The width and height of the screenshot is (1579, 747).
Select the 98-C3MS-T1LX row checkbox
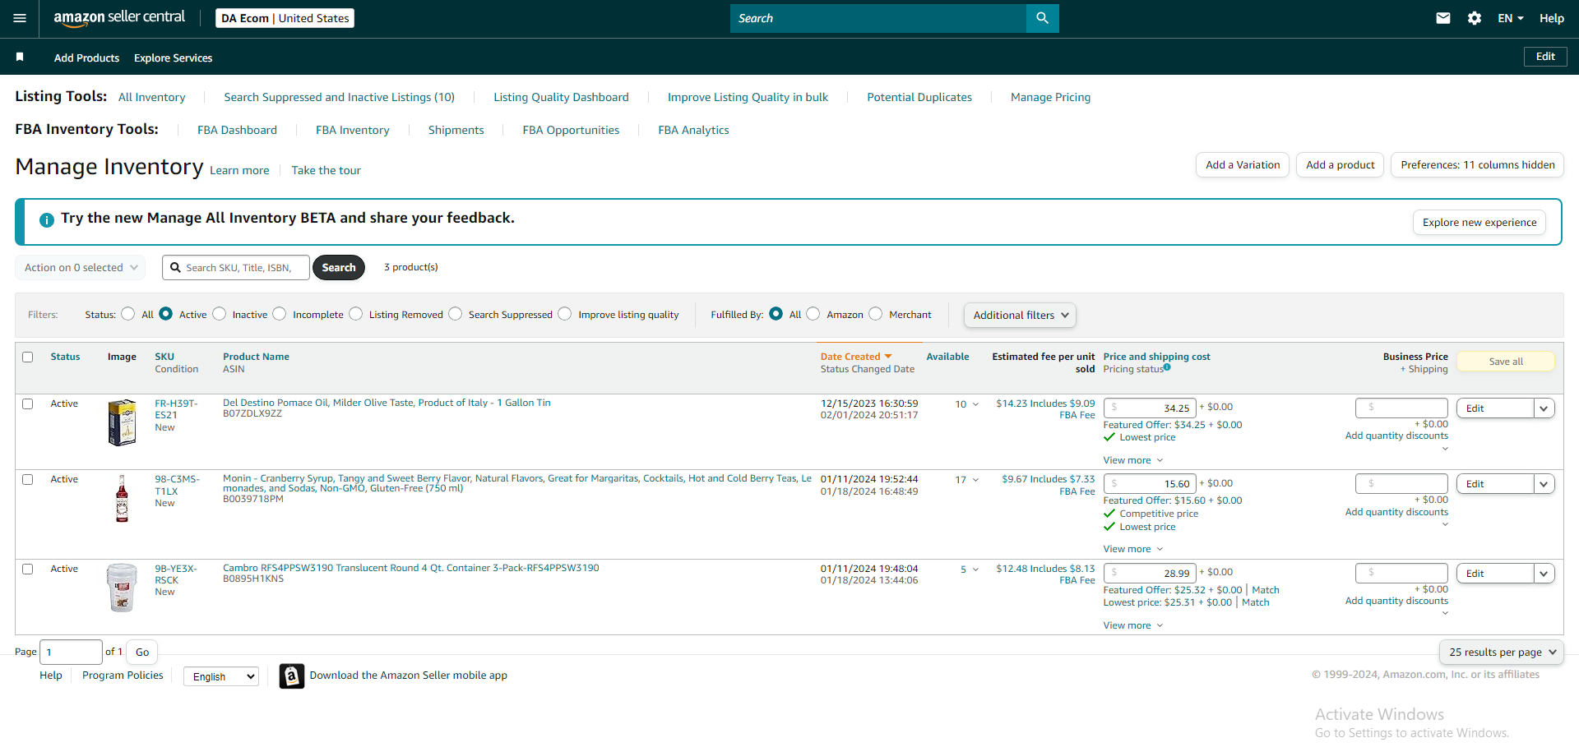click(x=28, y=479)
